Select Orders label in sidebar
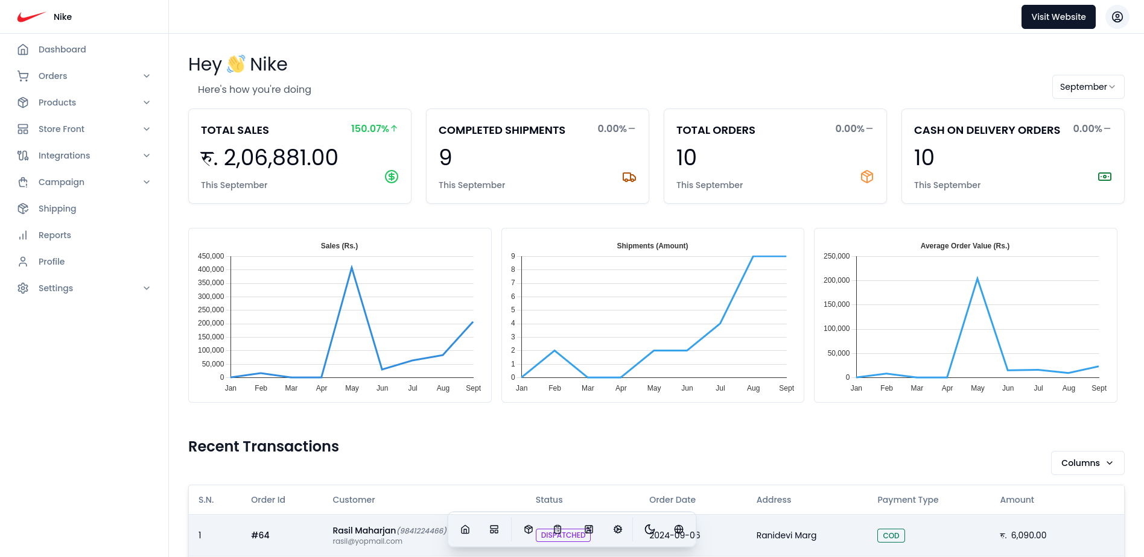The height and width of the screenshot is (557, 1144). pos(52,76)
